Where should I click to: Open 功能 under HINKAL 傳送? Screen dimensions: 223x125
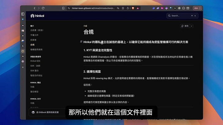coord(32,87)
